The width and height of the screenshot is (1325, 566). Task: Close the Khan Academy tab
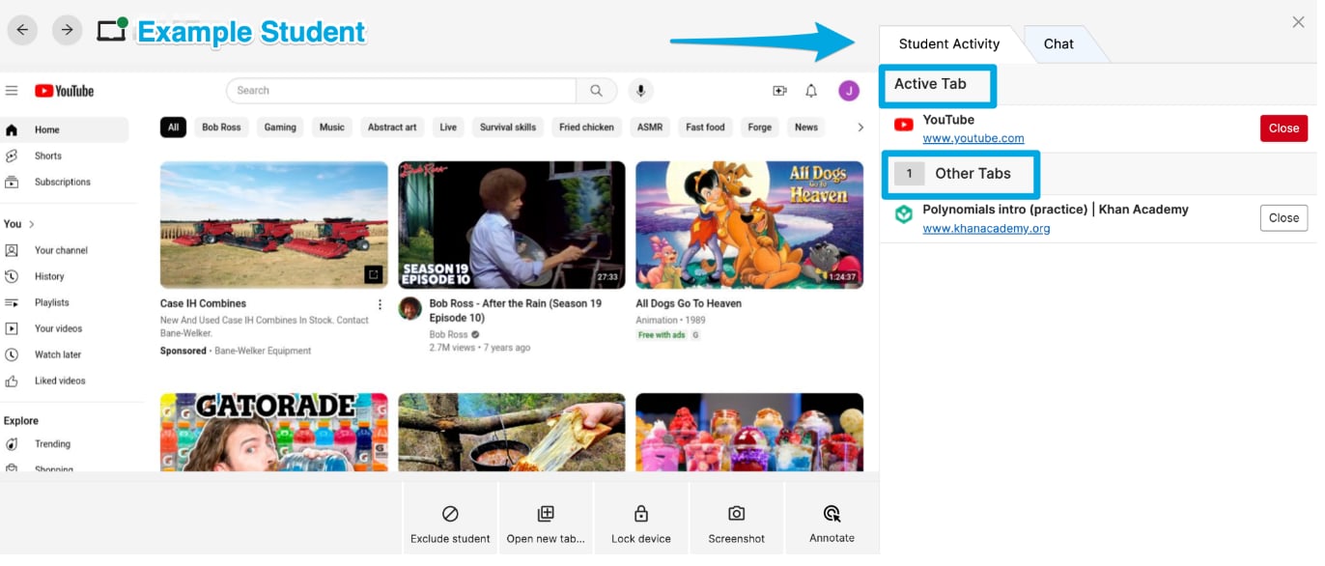[x=1283, y=217]
